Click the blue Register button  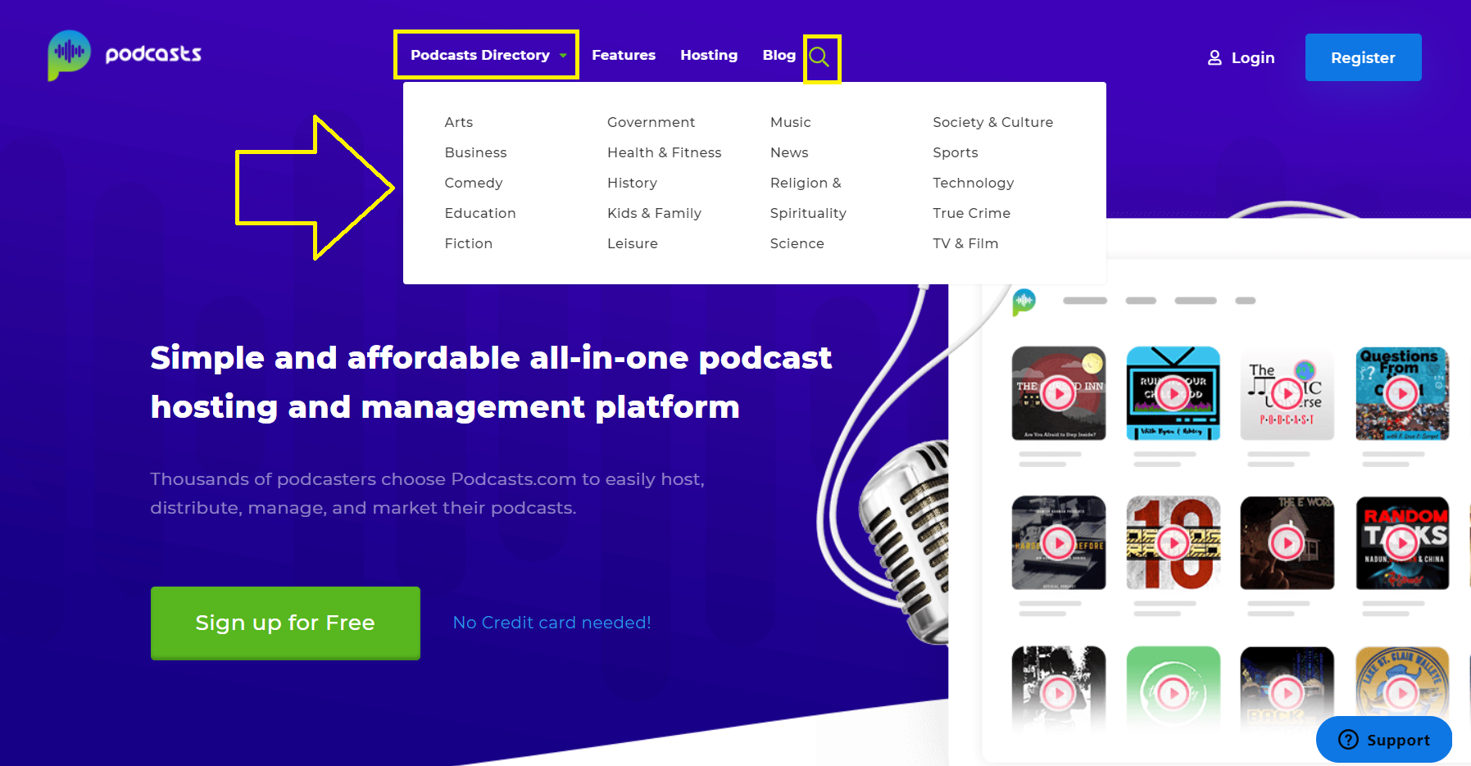(x=1363, y=57)
